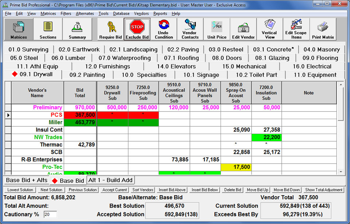Screen dimensions: 350x224
Task: Click the Cautionary % input field
Action: pyautogui.click(x=50, y=215)
